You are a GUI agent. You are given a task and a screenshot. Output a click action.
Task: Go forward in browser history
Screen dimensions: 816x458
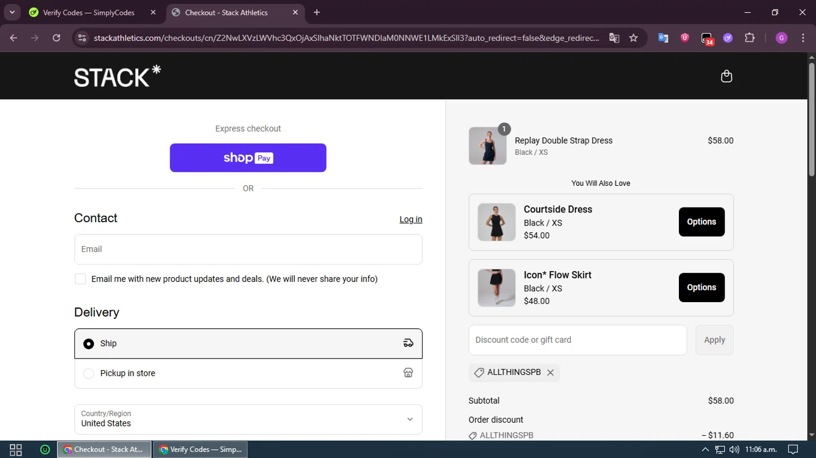tap(35, 38)
